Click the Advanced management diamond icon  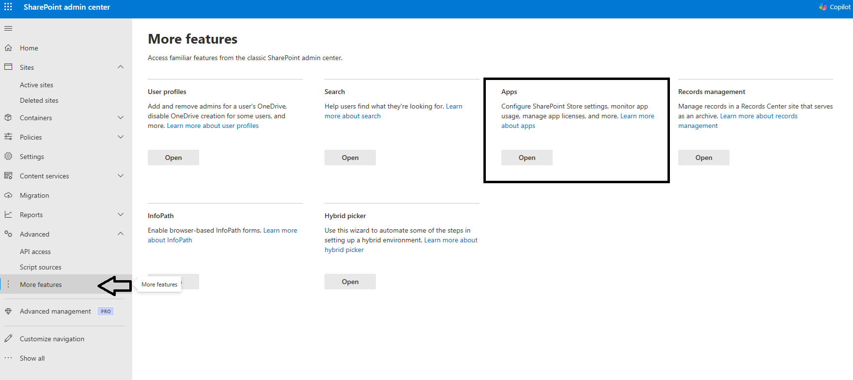tap(8, 311)
